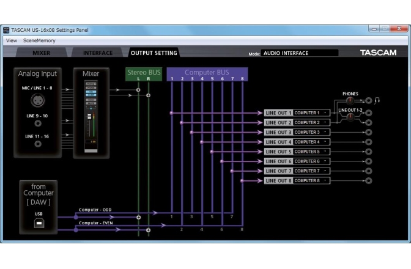Viewport: 411px width, 269px height.
Task: Click the LINE OUT 5 output jack
Action: coord(369,152)
